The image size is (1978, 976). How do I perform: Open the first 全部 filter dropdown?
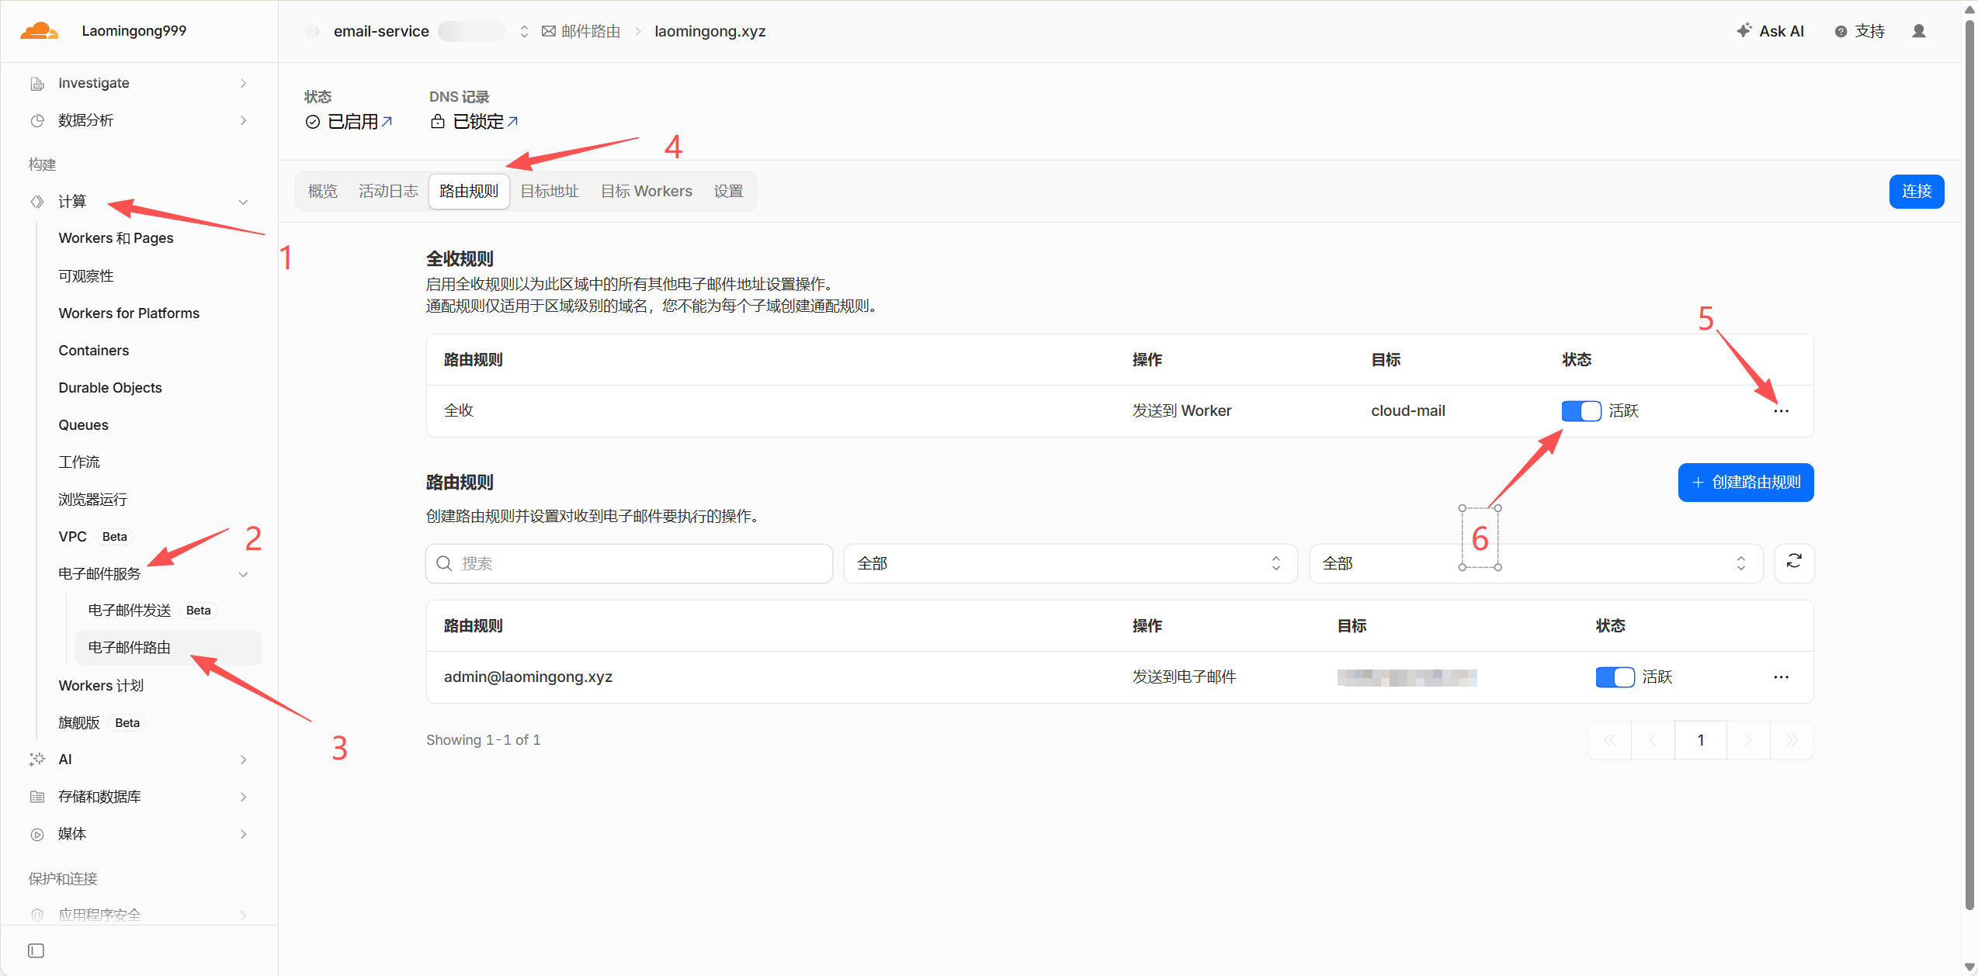coord(1070,563)
